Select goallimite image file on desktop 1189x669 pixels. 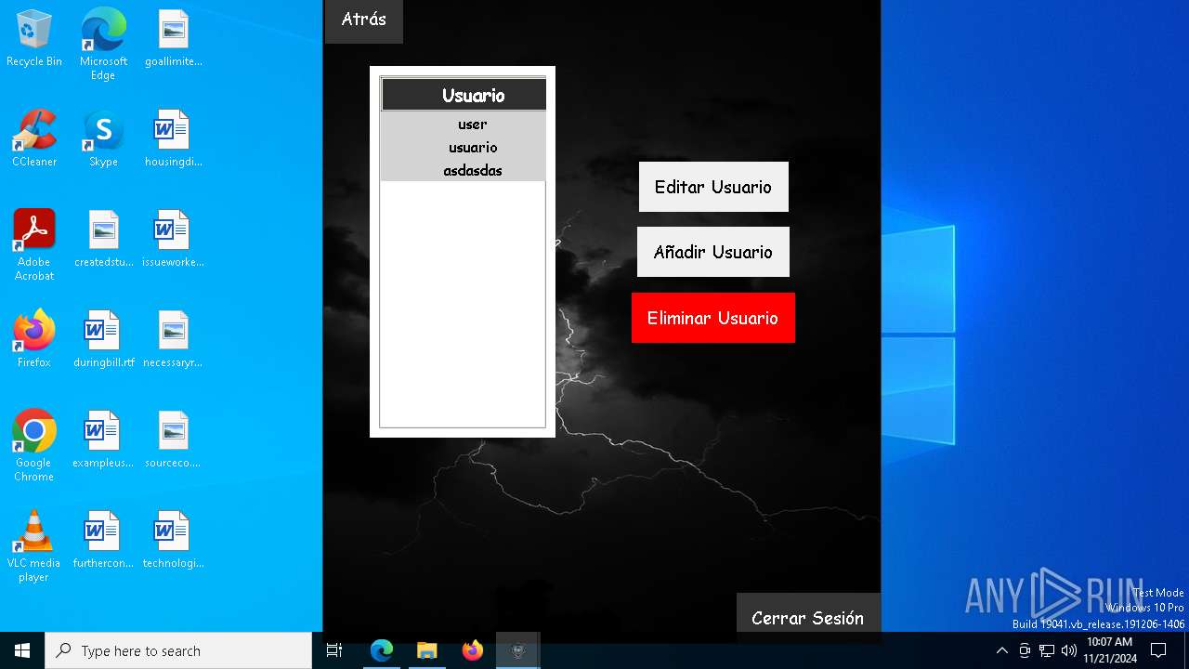pos(173,39)
